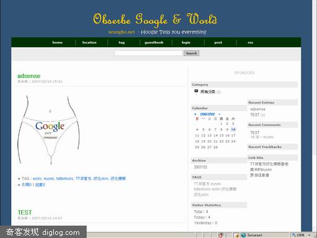Open TEST in Recent Comments

(x=255, y=133)
